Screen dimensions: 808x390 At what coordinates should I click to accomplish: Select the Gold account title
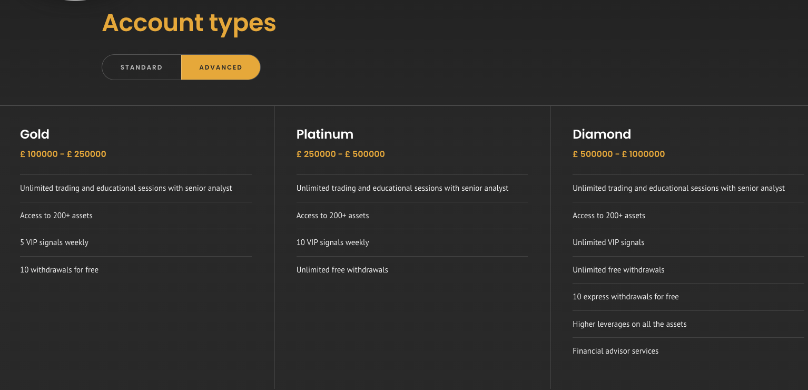35,134
